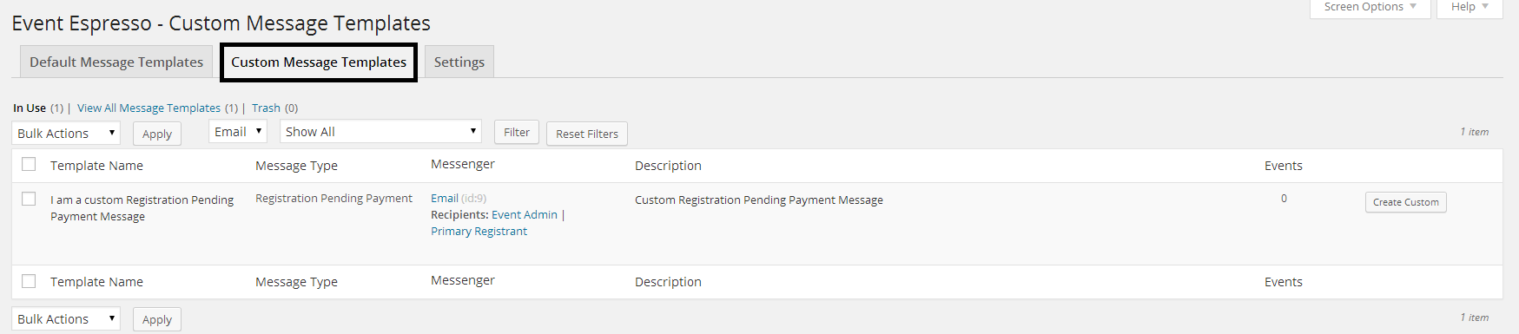Open the Show All message type dropdown
The image size is (1519, 334).
(381, 132)
